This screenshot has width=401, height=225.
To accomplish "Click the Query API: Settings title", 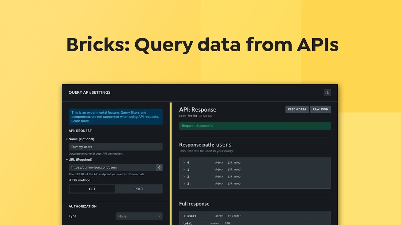I will click(90, 92).
